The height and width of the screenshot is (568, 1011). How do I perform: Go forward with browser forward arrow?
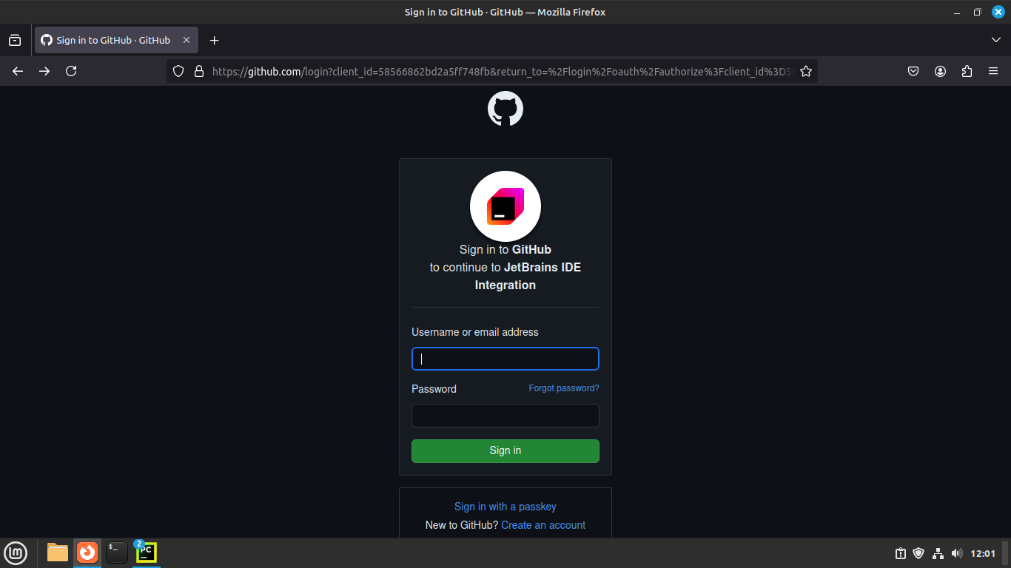[44, 71]
